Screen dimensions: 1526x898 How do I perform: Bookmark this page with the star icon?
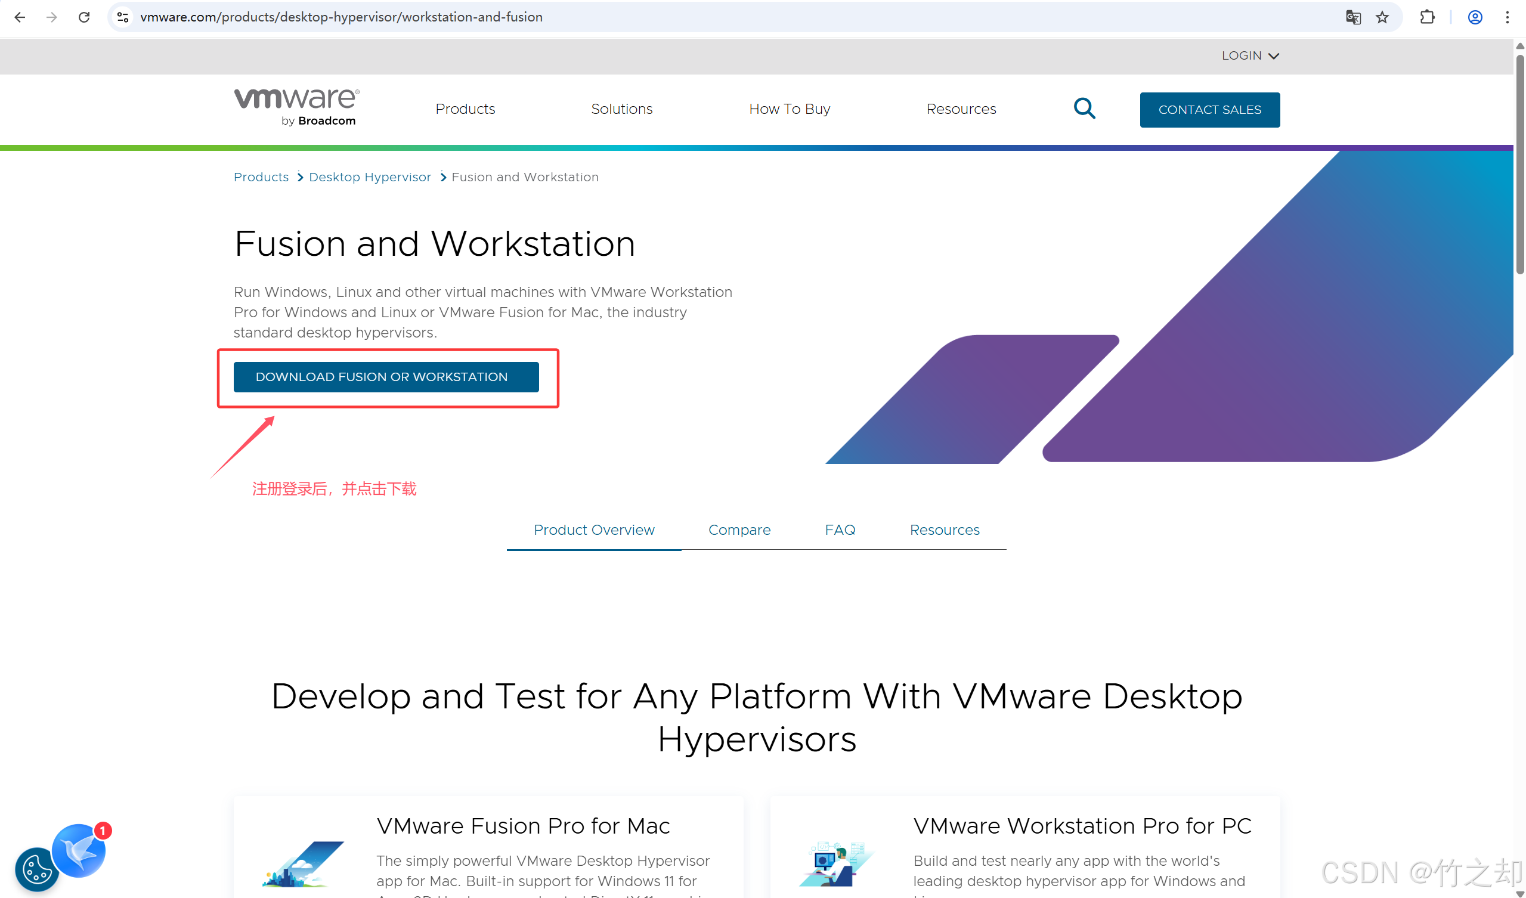pos(1382,17)
